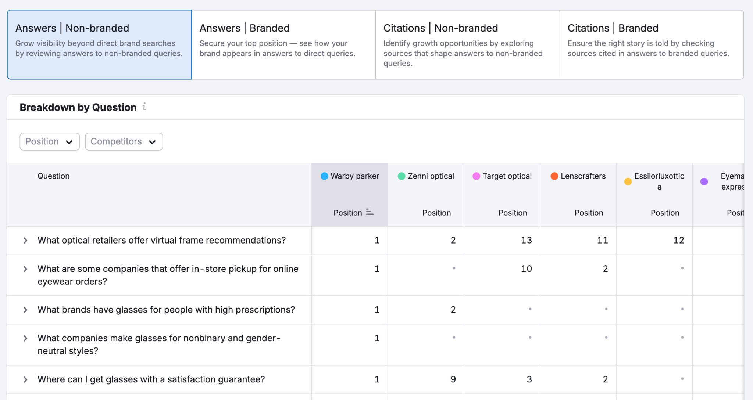This screenshot has width=753, height=400.
Task: Expand the high prescriptions question row
Action: [x=25, y=310]
